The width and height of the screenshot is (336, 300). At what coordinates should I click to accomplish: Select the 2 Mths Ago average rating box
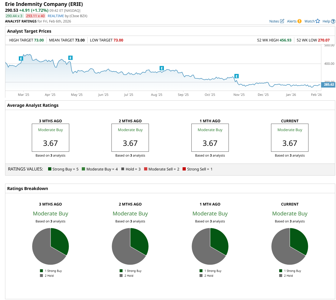(130, 138)
